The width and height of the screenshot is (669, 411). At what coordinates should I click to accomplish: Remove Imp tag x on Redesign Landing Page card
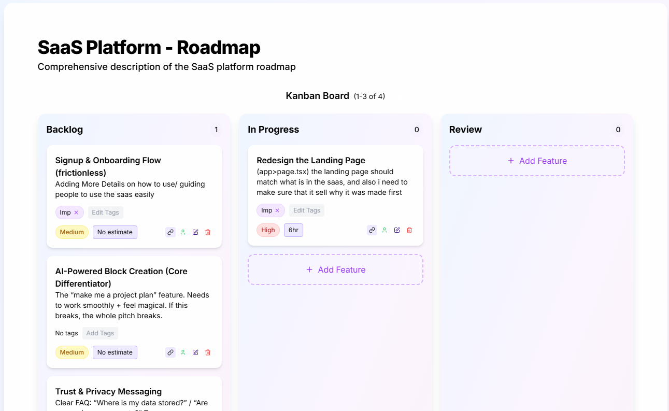click(x=277, y=210)
